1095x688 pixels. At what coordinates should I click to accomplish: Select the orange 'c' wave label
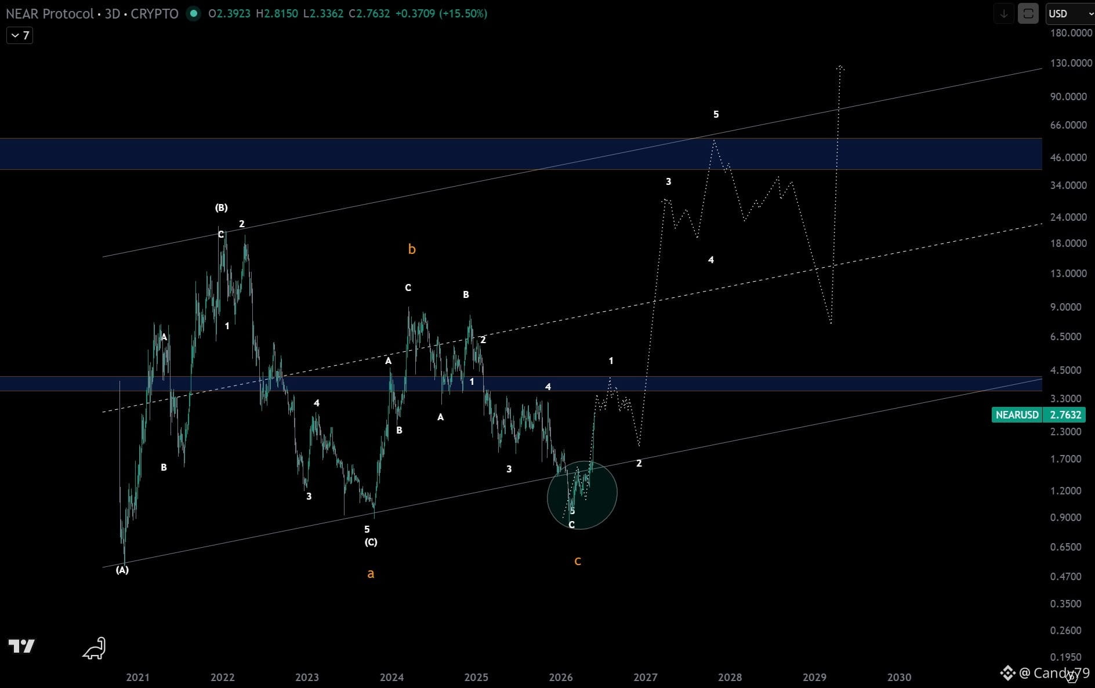(578, 561)
